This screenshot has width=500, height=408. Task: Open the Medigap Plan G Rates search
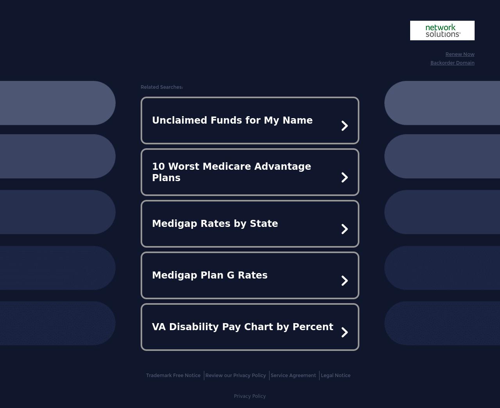click(x=210, y=275)
